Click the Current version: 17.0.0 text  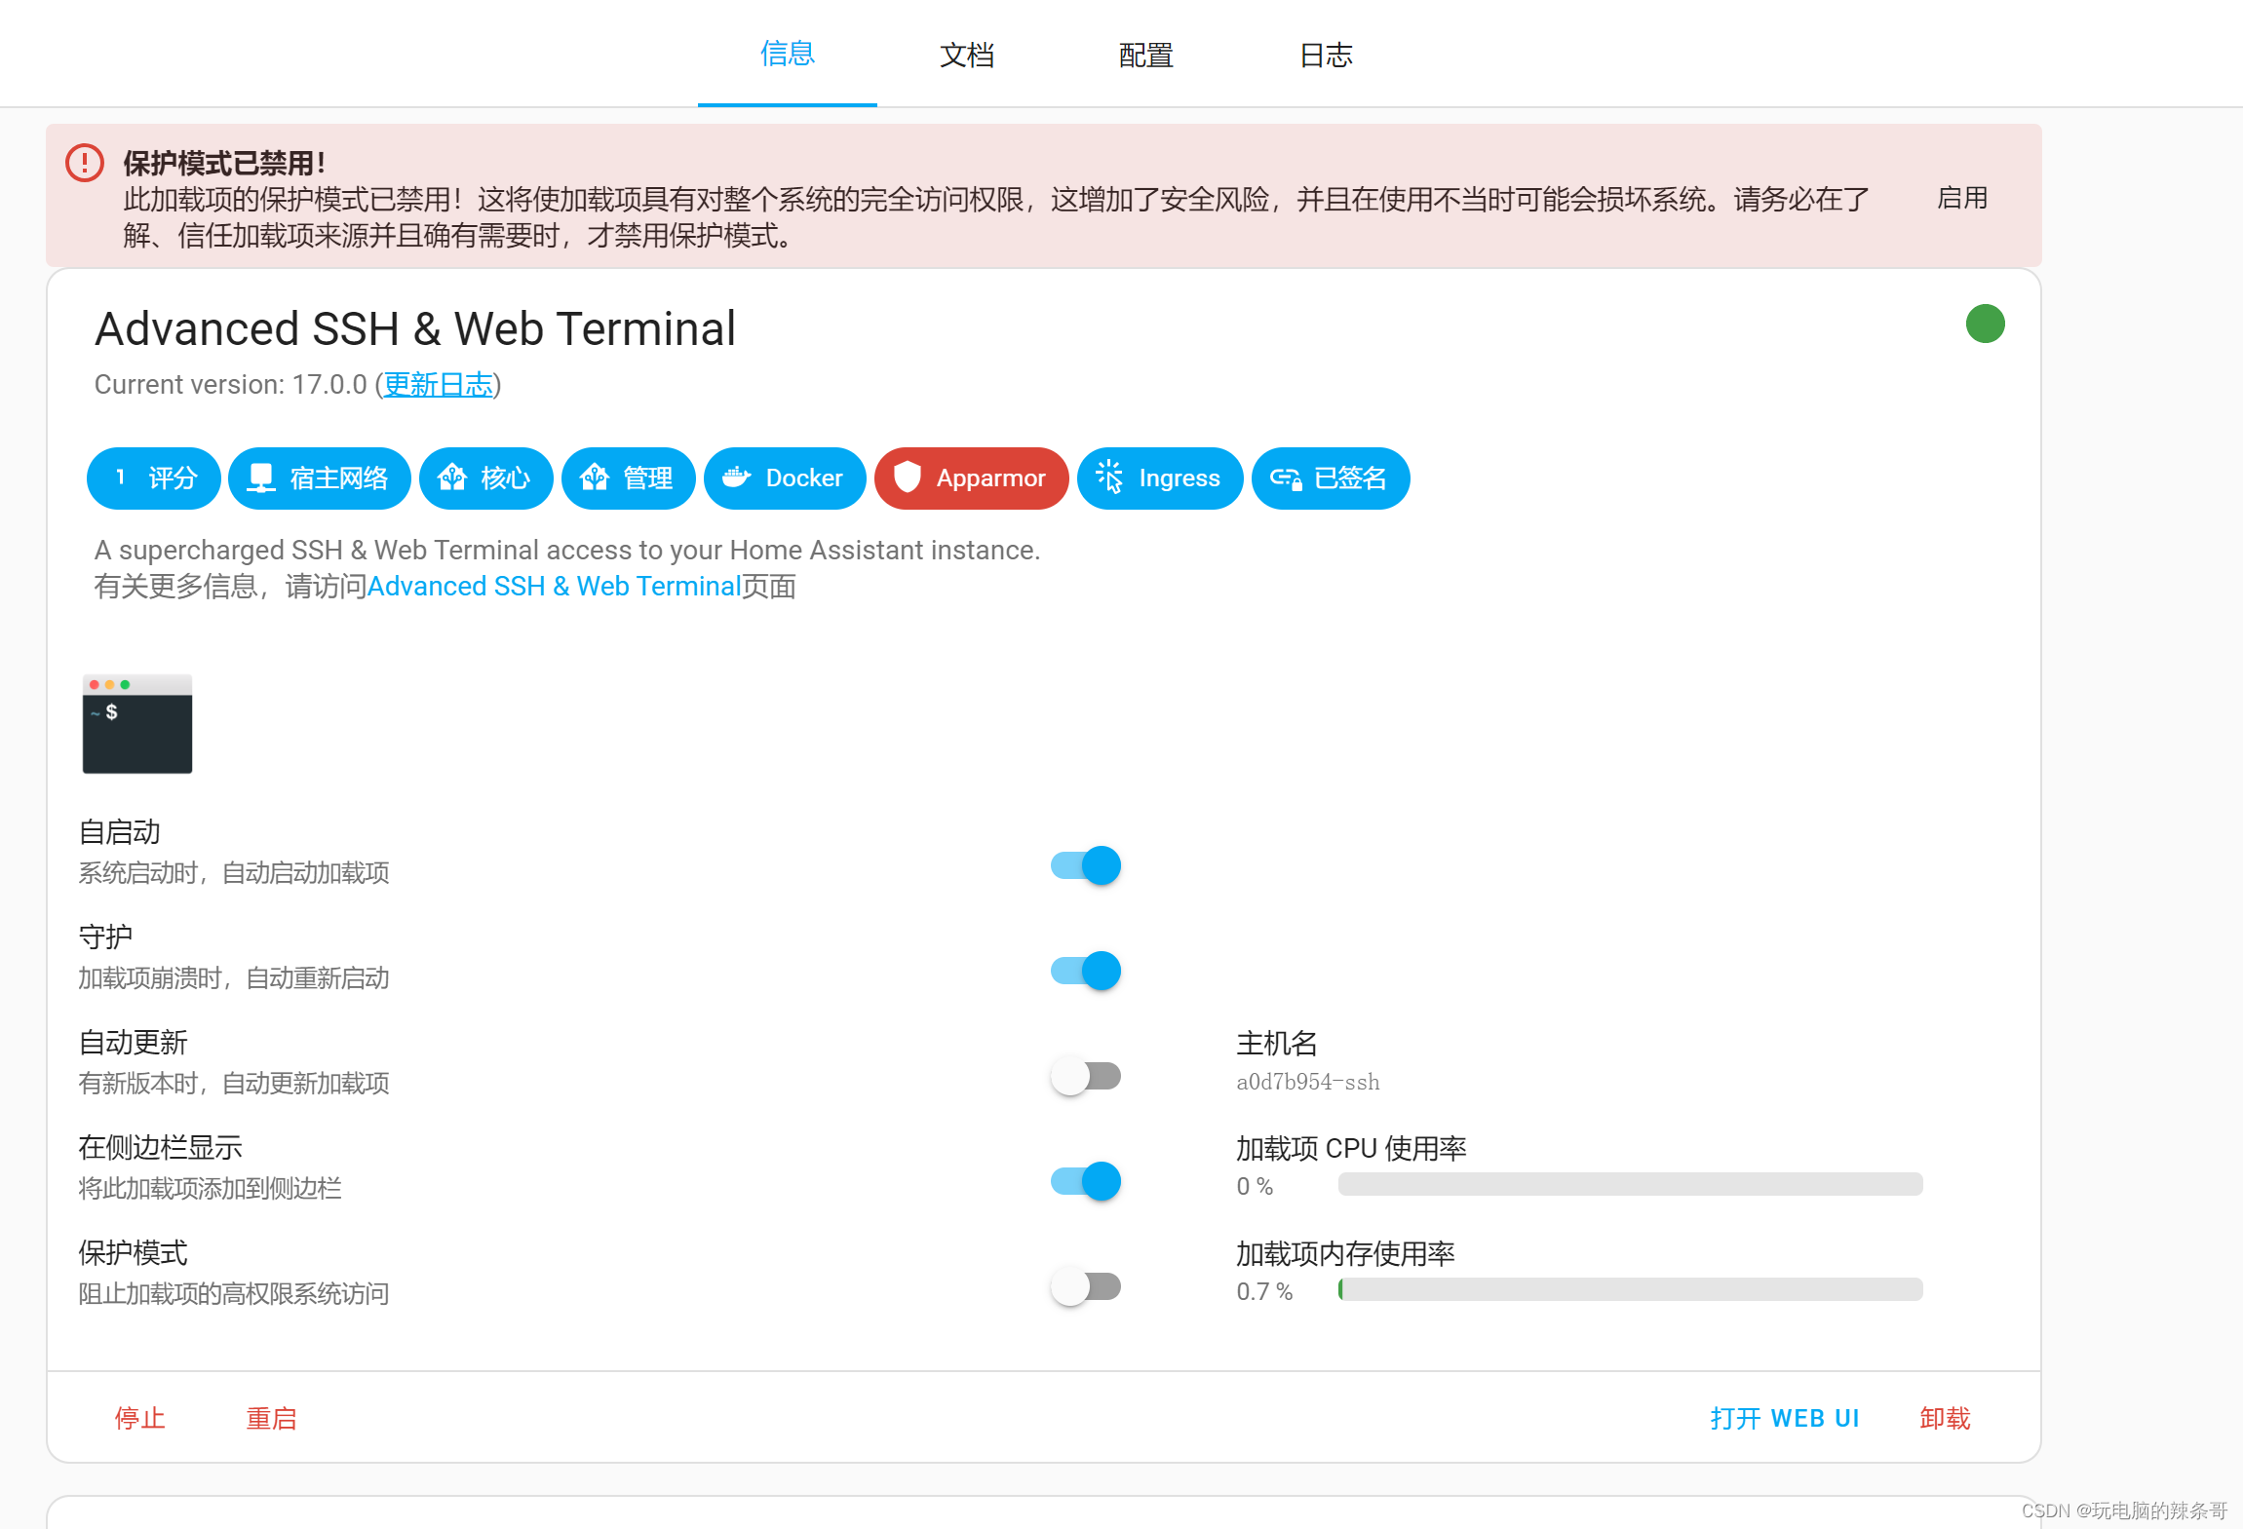point(231,385)
